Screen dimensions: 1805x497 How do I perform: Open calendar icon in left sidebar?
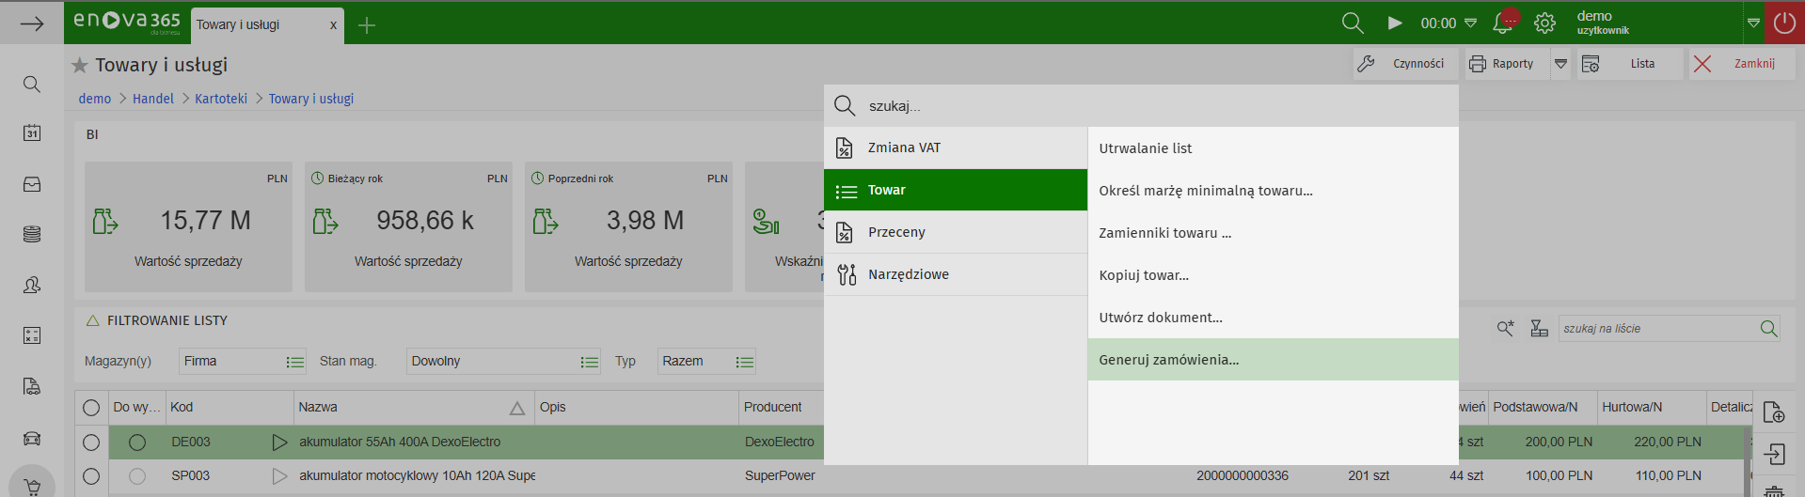tap(32, 133)
